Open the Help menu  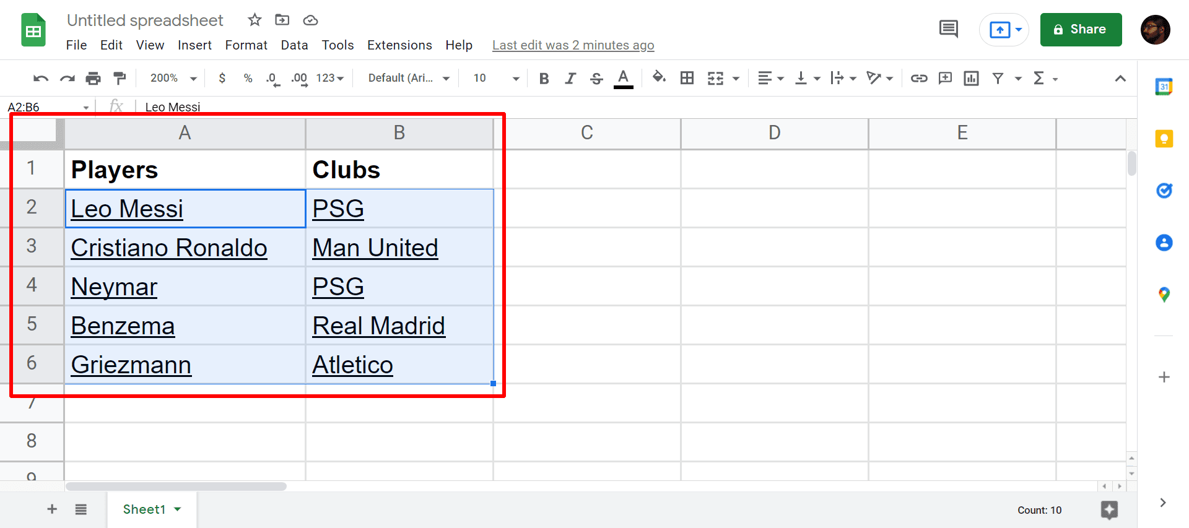(x=459, y=45)
